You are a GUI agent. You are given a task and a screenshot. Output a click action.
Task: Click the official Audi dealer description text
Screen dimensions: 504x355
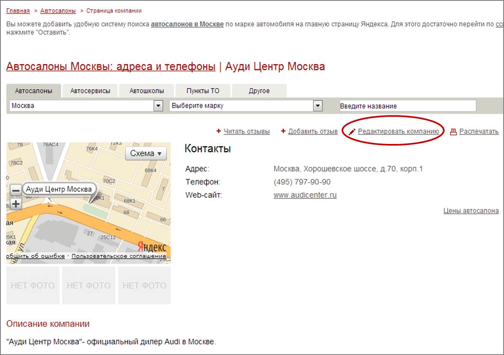(111, 342)
